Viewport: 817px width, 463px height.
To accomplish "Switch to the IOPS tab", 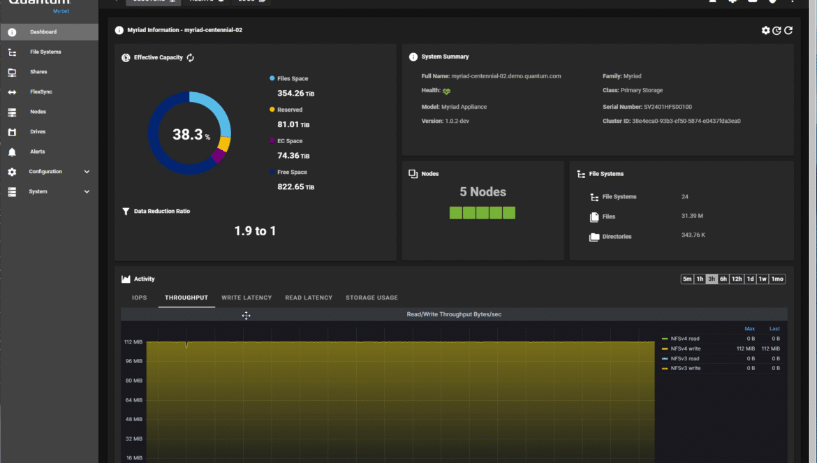I will pos(139,298).
